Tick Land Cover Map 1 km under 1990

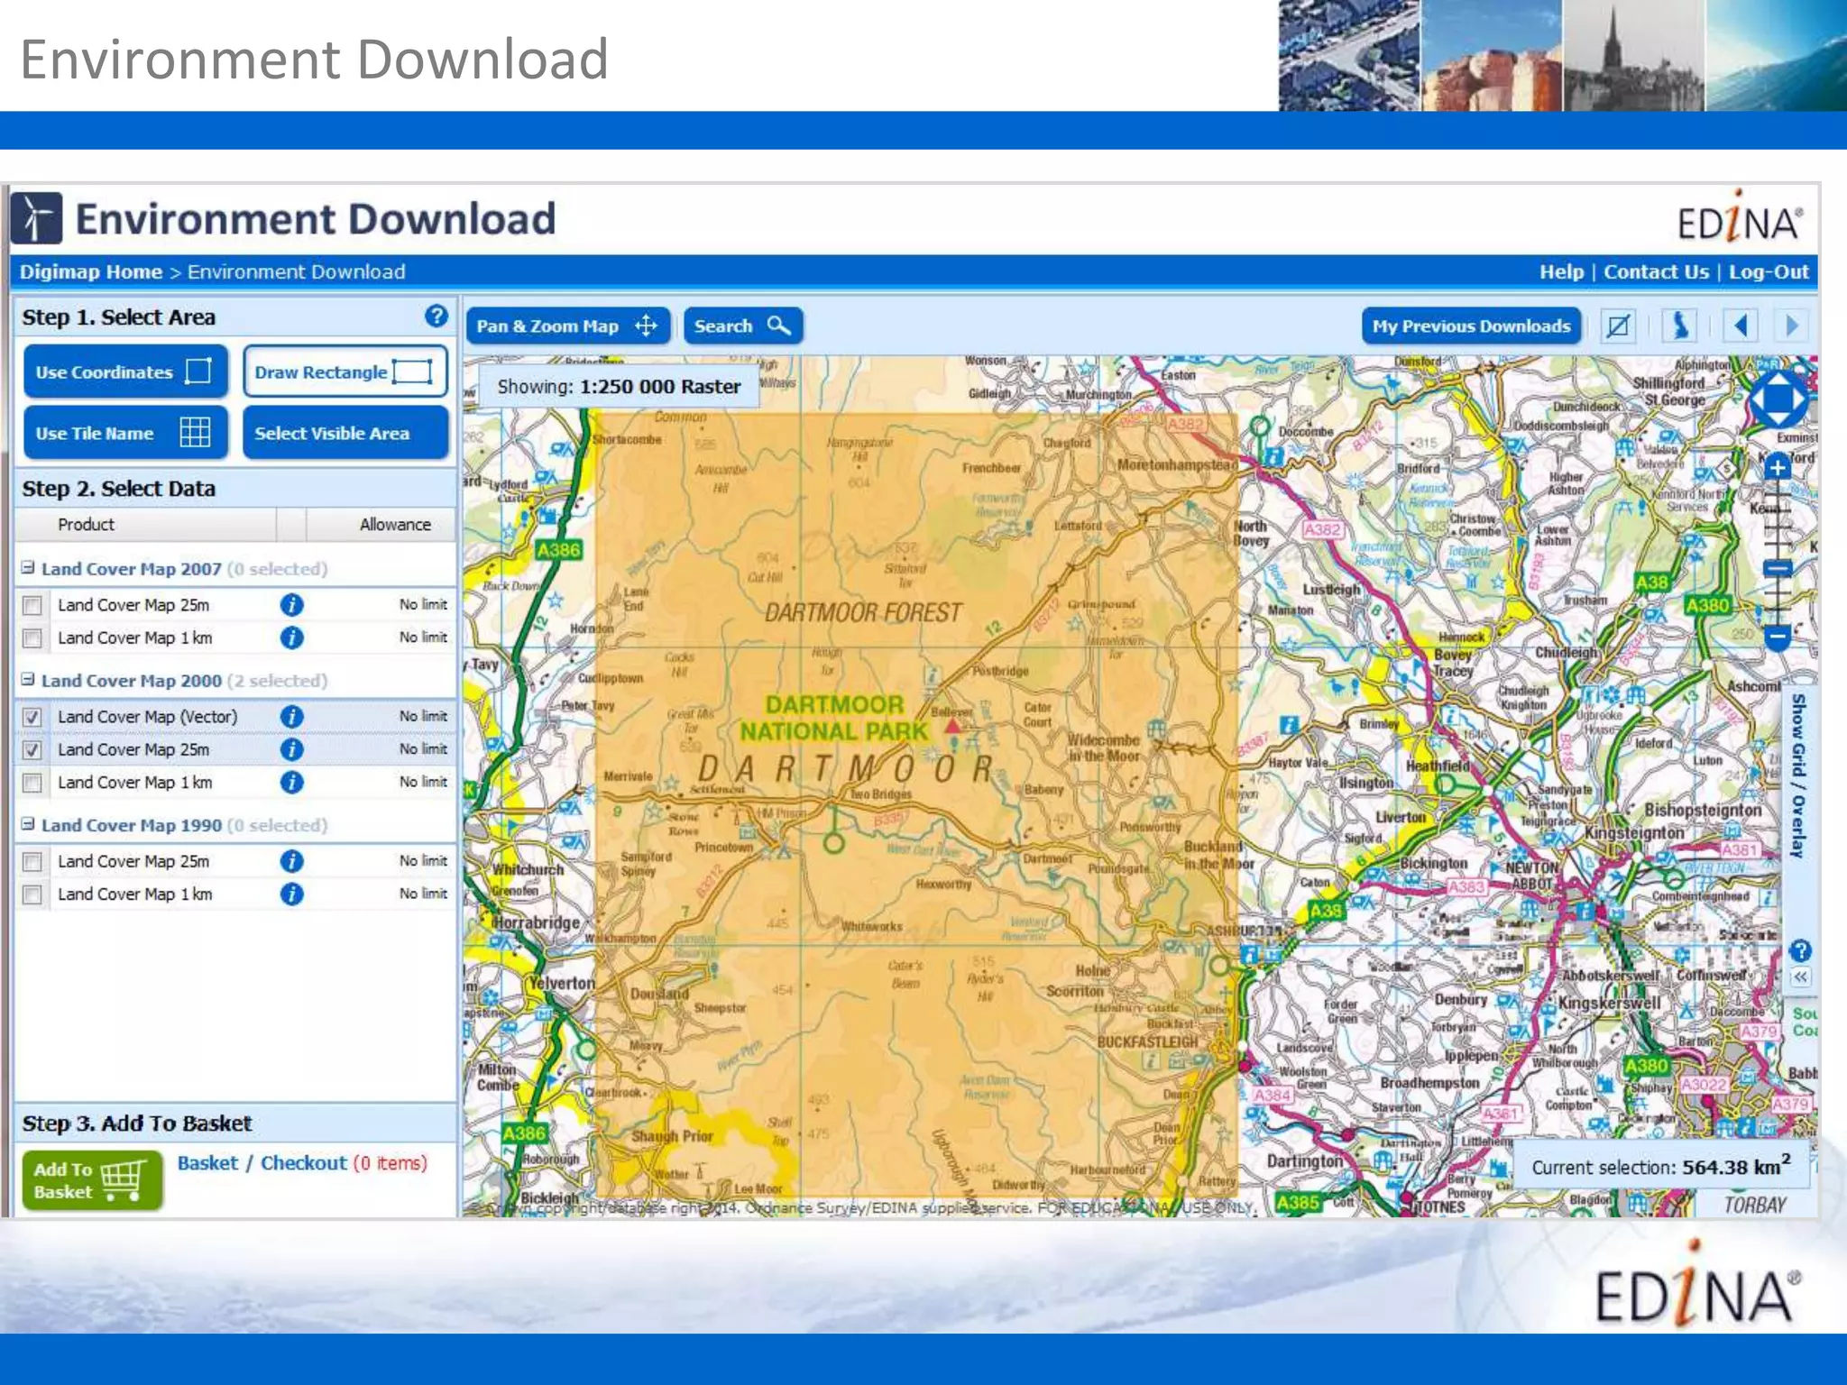click(x=32, y=894)
